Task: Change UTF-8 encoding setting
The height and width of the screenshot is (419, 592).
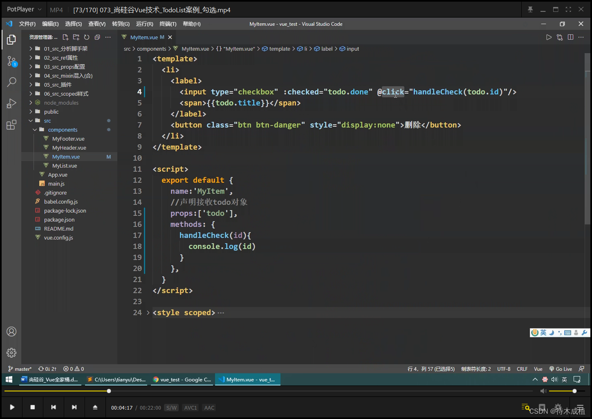Action: (x=504, y=369)
